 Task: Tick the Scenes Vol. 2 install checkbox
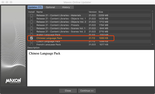point(32,31)
